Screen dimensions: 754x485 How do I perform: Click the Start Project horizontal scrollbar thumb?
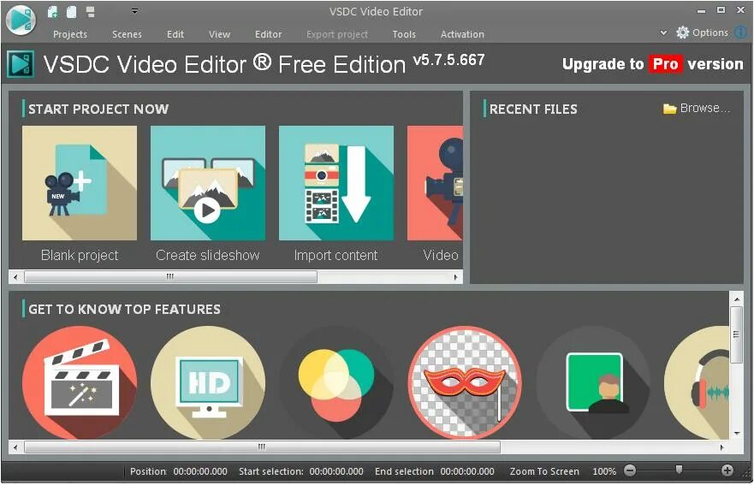point(170,277)
